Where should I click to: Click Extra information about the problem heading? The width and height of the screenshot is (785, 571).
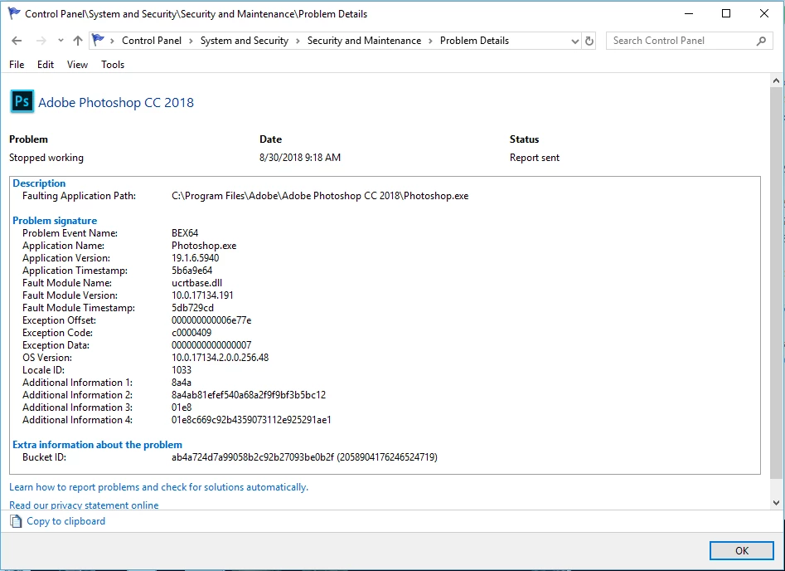[x=97, y=445]
